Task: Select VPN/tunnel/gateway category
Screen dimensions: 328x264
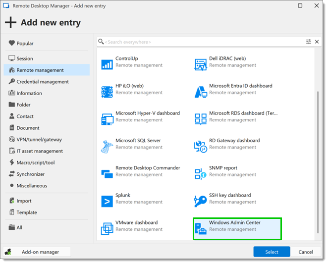Action: point(47,139)
